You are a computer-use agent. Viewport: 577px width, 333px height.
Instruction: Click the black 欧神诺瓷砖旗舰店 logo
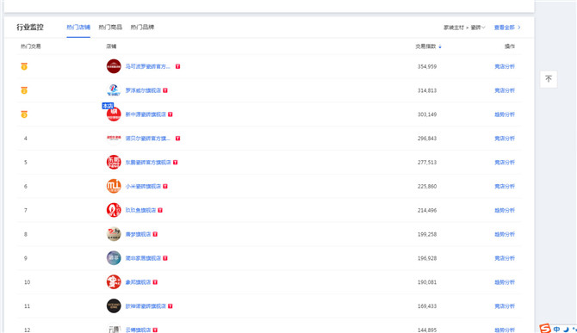114,306
